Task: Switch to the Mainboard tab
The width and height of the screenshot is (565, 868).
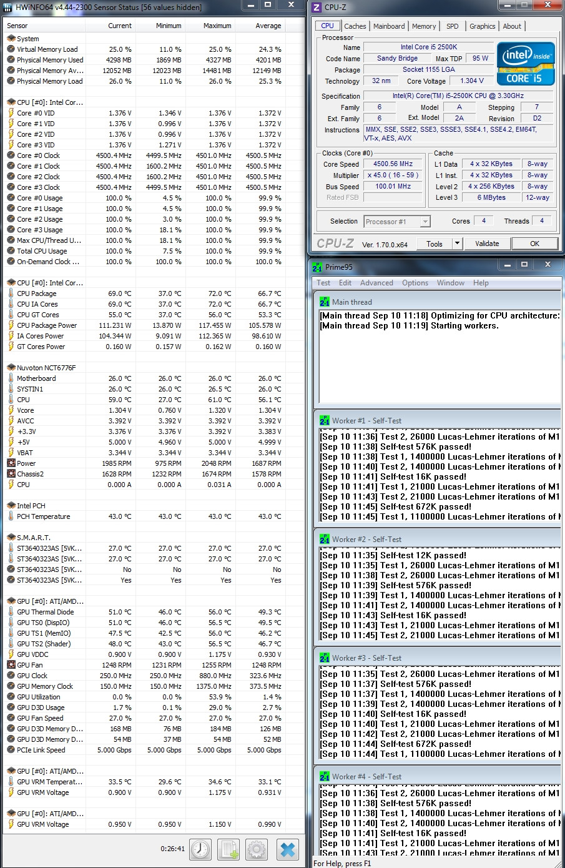Action: (x=389, y=26)
